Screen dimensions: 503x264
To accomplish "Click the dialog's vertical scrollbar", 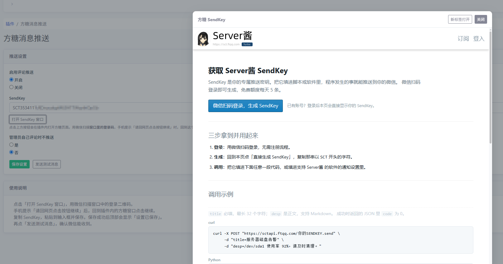I will click(x=490, y=87).
